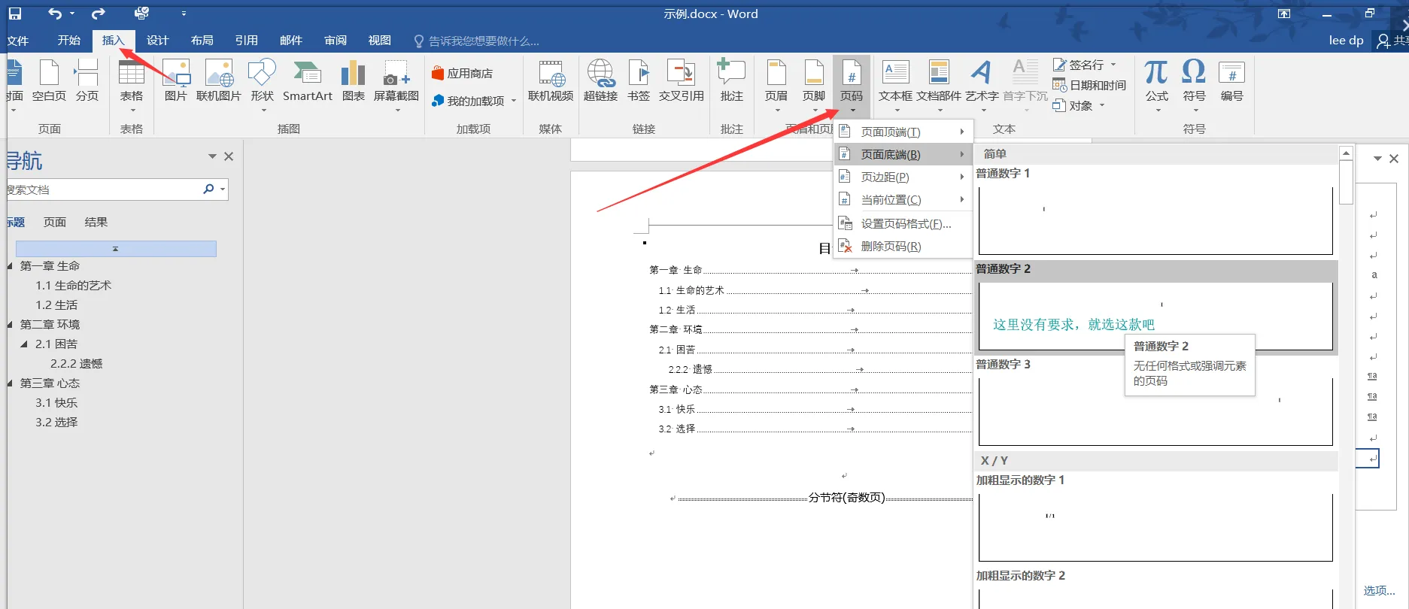Image resolution: width=1409 pixels, height=609 pixels.
Task: Insert a Chart (图表)
Action: (x=353, y=81)
